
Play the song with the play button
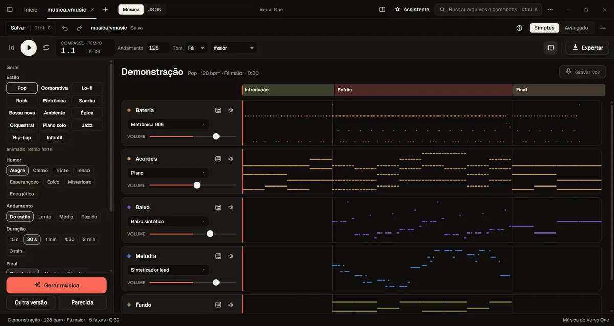pyautogui.click(x=29, y=48)
